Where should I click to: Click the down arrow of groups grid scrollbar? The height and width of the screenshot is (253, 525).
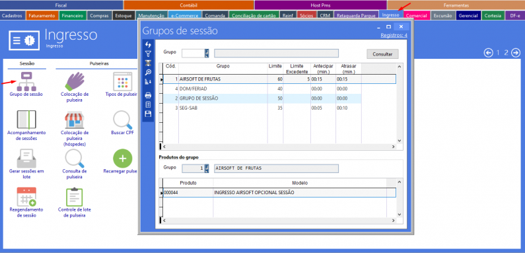(399, 141)
